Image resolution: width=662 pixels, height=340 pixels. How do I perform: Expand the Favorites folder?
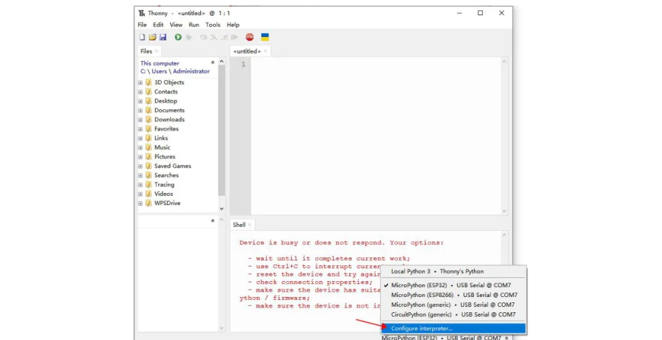[x=140, y=129]
